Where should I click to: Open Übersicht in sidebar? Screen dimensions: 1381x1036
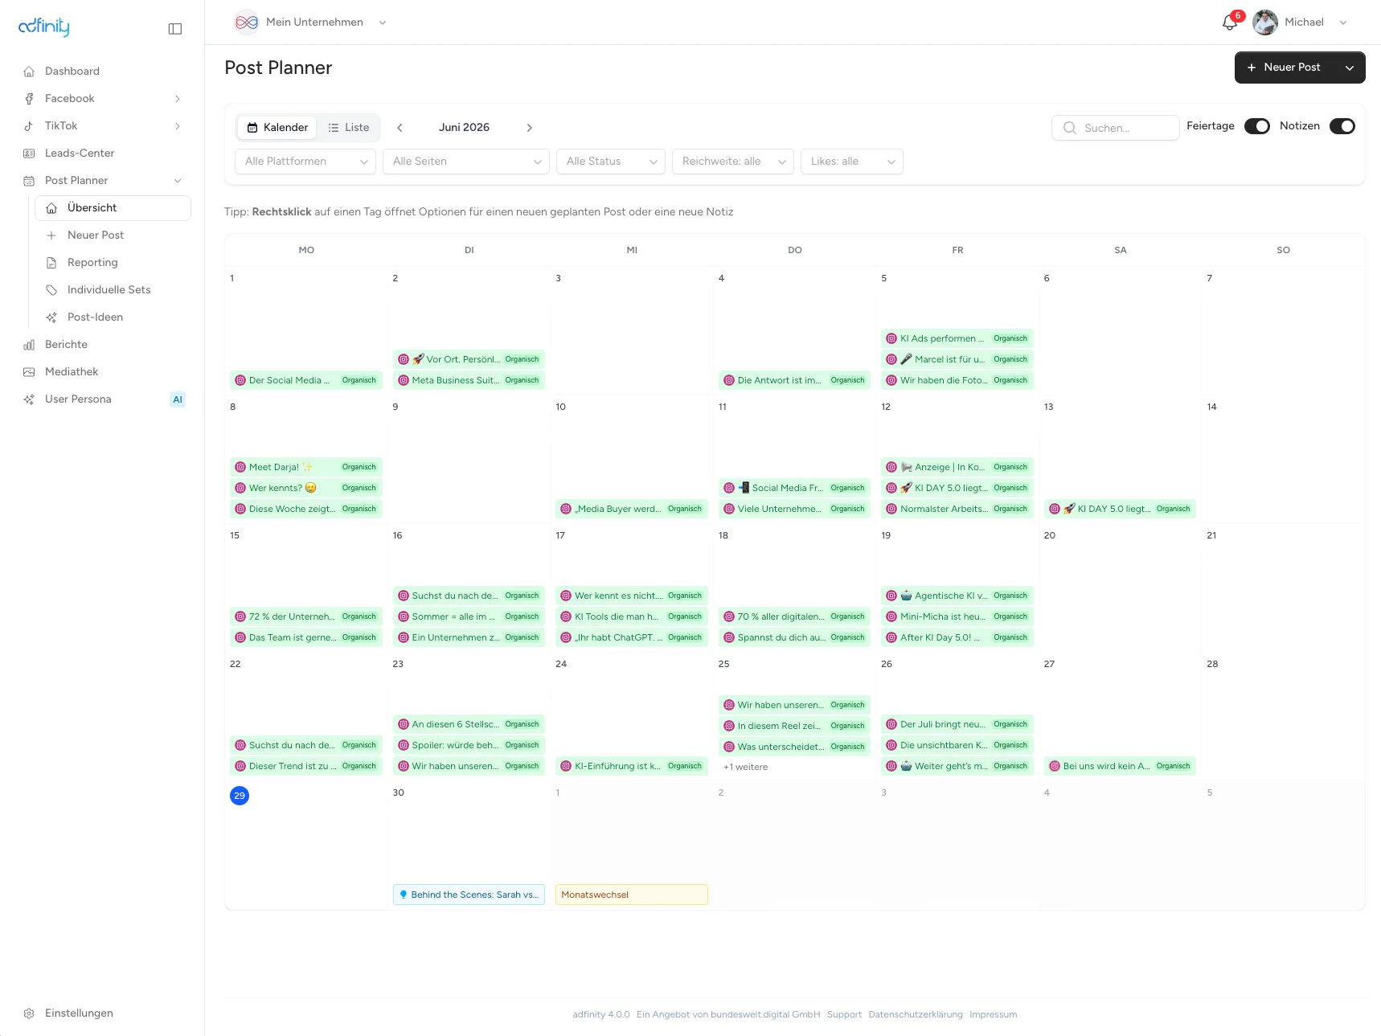click(113, 208)
